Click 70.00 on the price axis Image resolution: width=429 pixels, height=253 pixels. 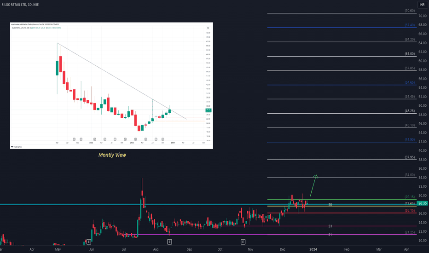click(423, 16)
